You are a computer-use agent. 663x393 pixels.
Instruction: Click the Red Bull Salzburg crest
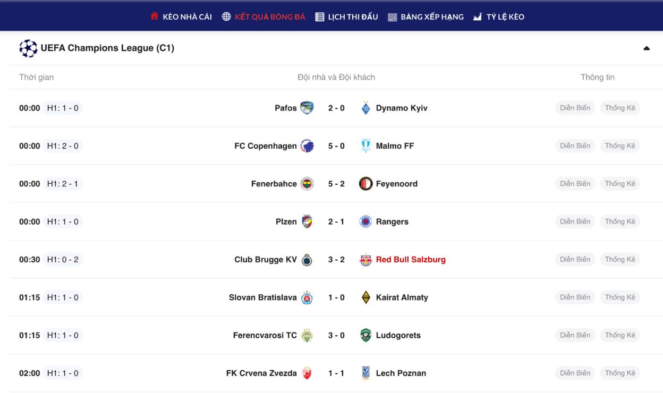(365, 260)
